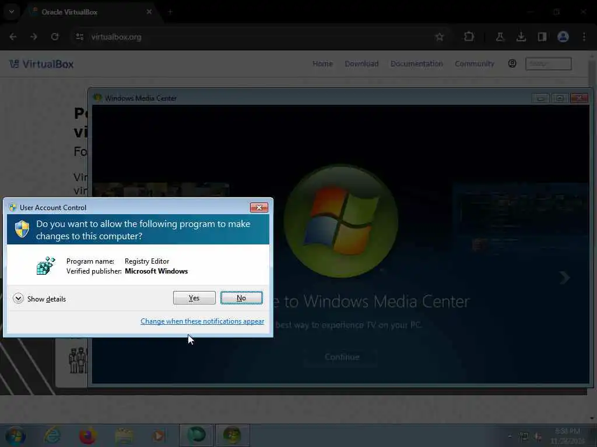Click Continue in Windows Media Center

[x=342, y=357]
